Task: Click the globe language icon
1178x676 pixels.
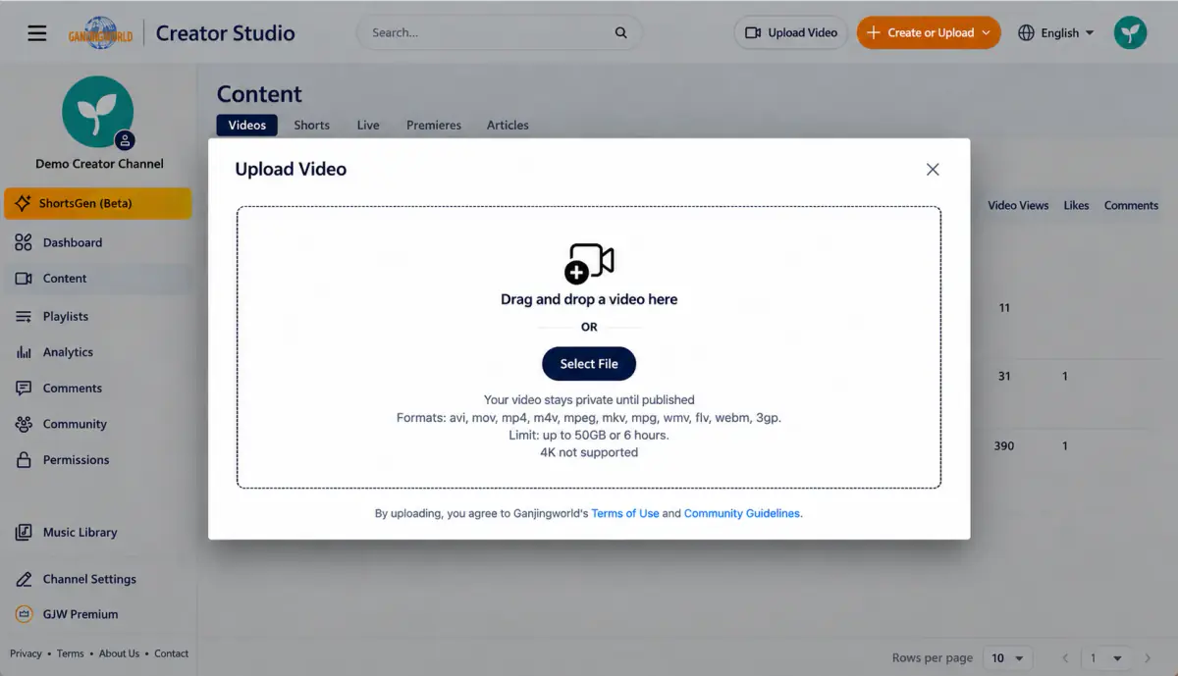Action: [x=1027, y=32]
